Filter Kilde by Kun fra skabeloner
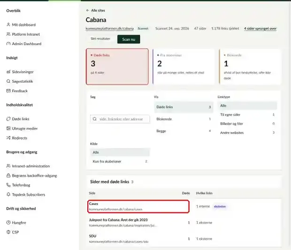This screenshot has width=291, height=250. pyautogui.click(x=120, y=161)
